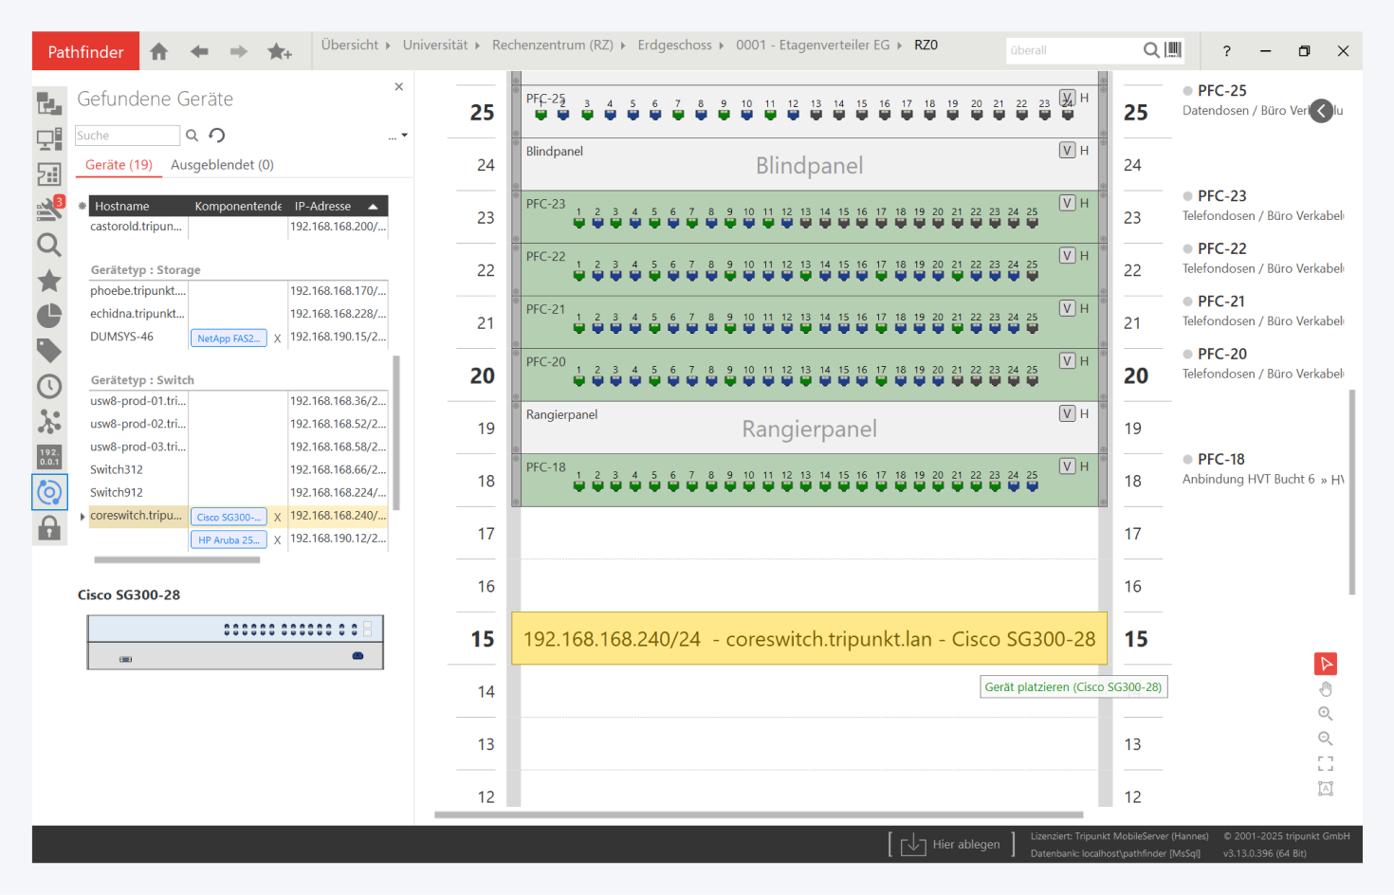Open the lock icon in sidebar

[x=49, y=528]
